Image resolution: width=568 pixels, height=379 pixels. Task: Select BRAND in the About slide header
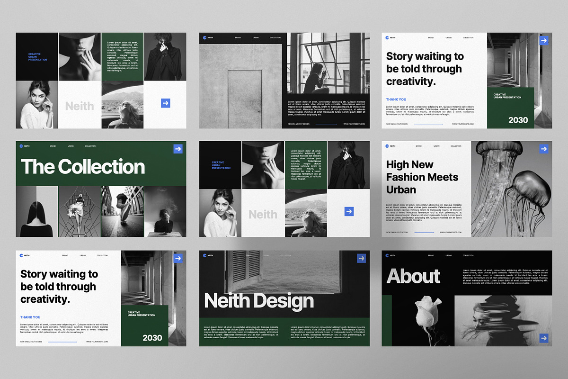click(431, 255)
